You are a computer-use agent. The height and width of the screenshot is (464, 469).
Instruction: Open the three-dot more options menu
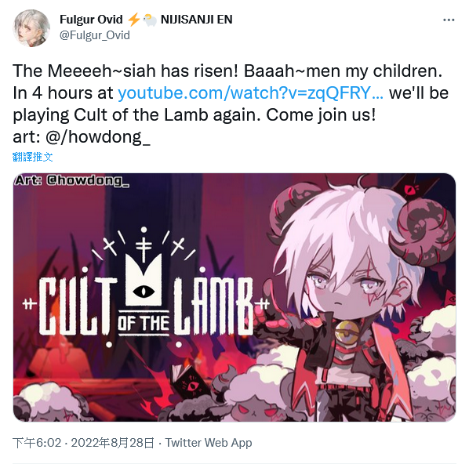[449, 20]
